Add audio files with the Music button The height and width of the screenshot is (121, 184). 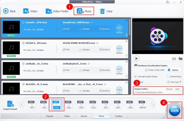pyautogui.click(x=84, y=11)
